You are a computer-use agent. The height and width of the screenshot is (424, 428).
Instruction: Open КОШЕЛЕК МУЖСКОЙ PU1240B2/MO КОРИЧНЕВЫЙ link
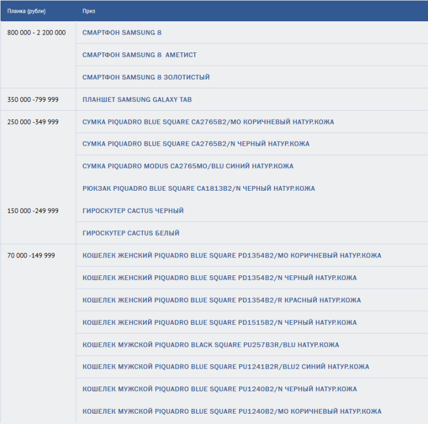(x=232, y=411)
